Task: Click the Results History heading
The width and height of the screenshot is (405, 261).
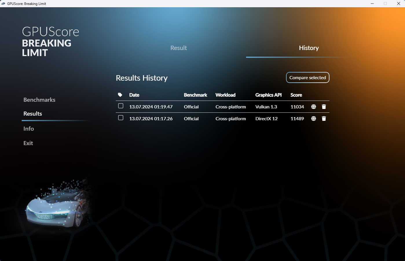Action: [x=142, y=78]
